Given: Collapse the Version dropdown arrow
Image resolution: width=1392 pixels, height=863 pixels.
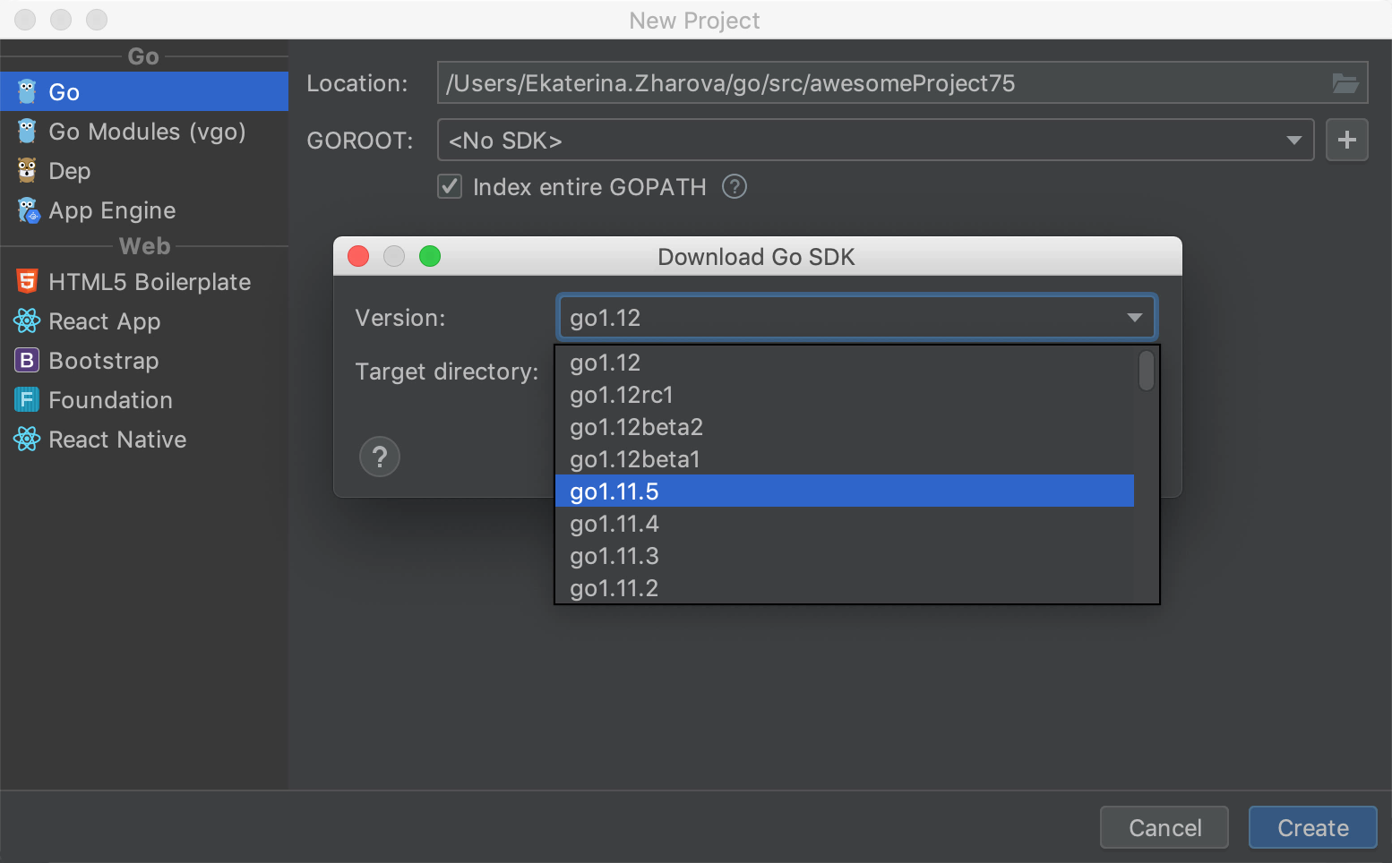Looking at the screenshot, I should point(1134,318).
